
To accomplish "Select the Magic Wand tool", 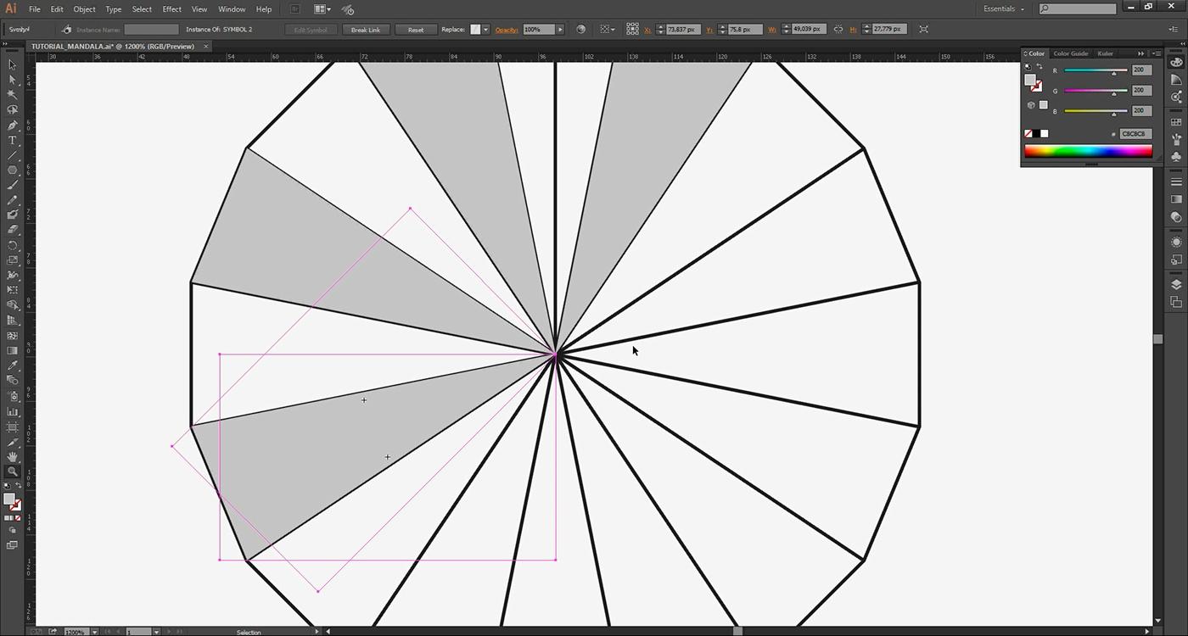I will pyautogui.click(x=12, y=95).
